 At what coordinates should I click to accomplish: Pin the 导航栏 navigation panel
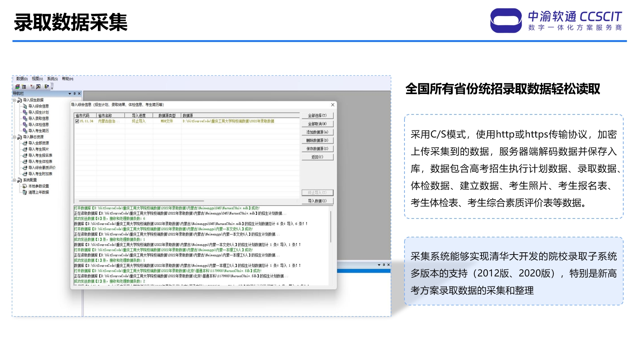(74, 94)
